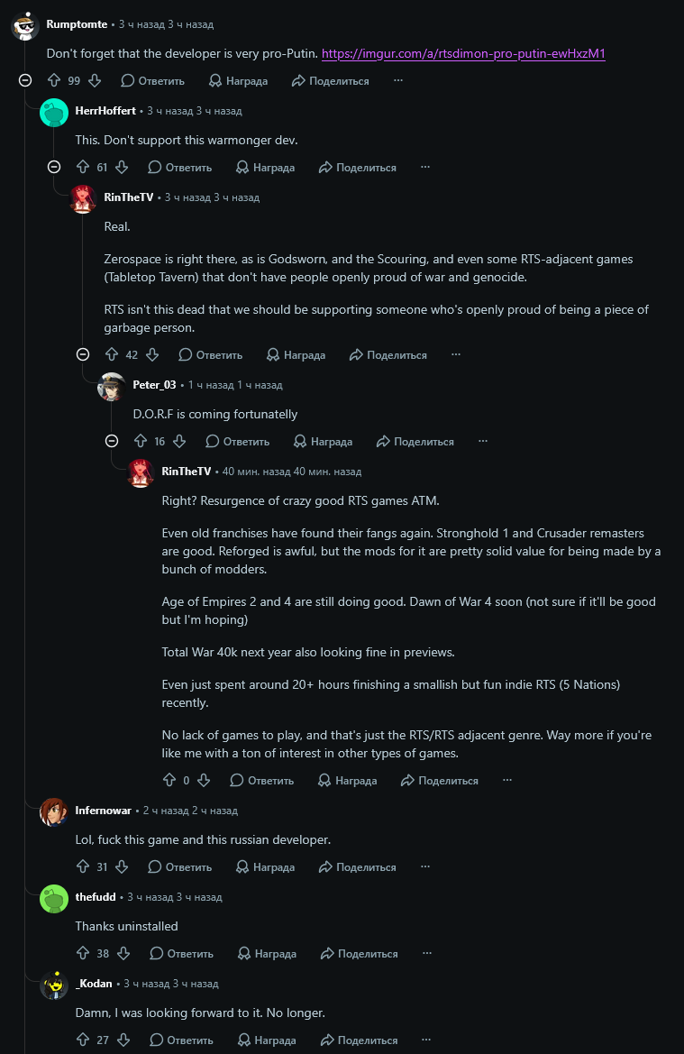Downvote Infernowar's comment
The image size is (684, 1054).
coord(122,867)
